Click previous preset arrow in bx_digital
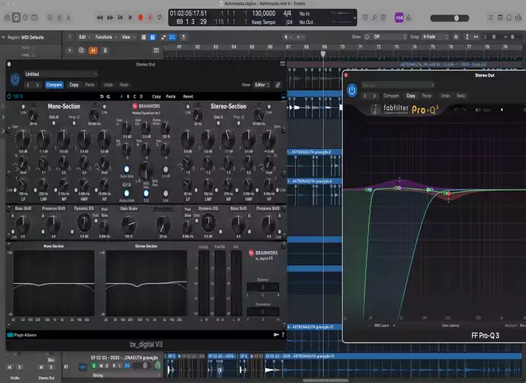Screen dimensions: 526x383 click(28, 85)
